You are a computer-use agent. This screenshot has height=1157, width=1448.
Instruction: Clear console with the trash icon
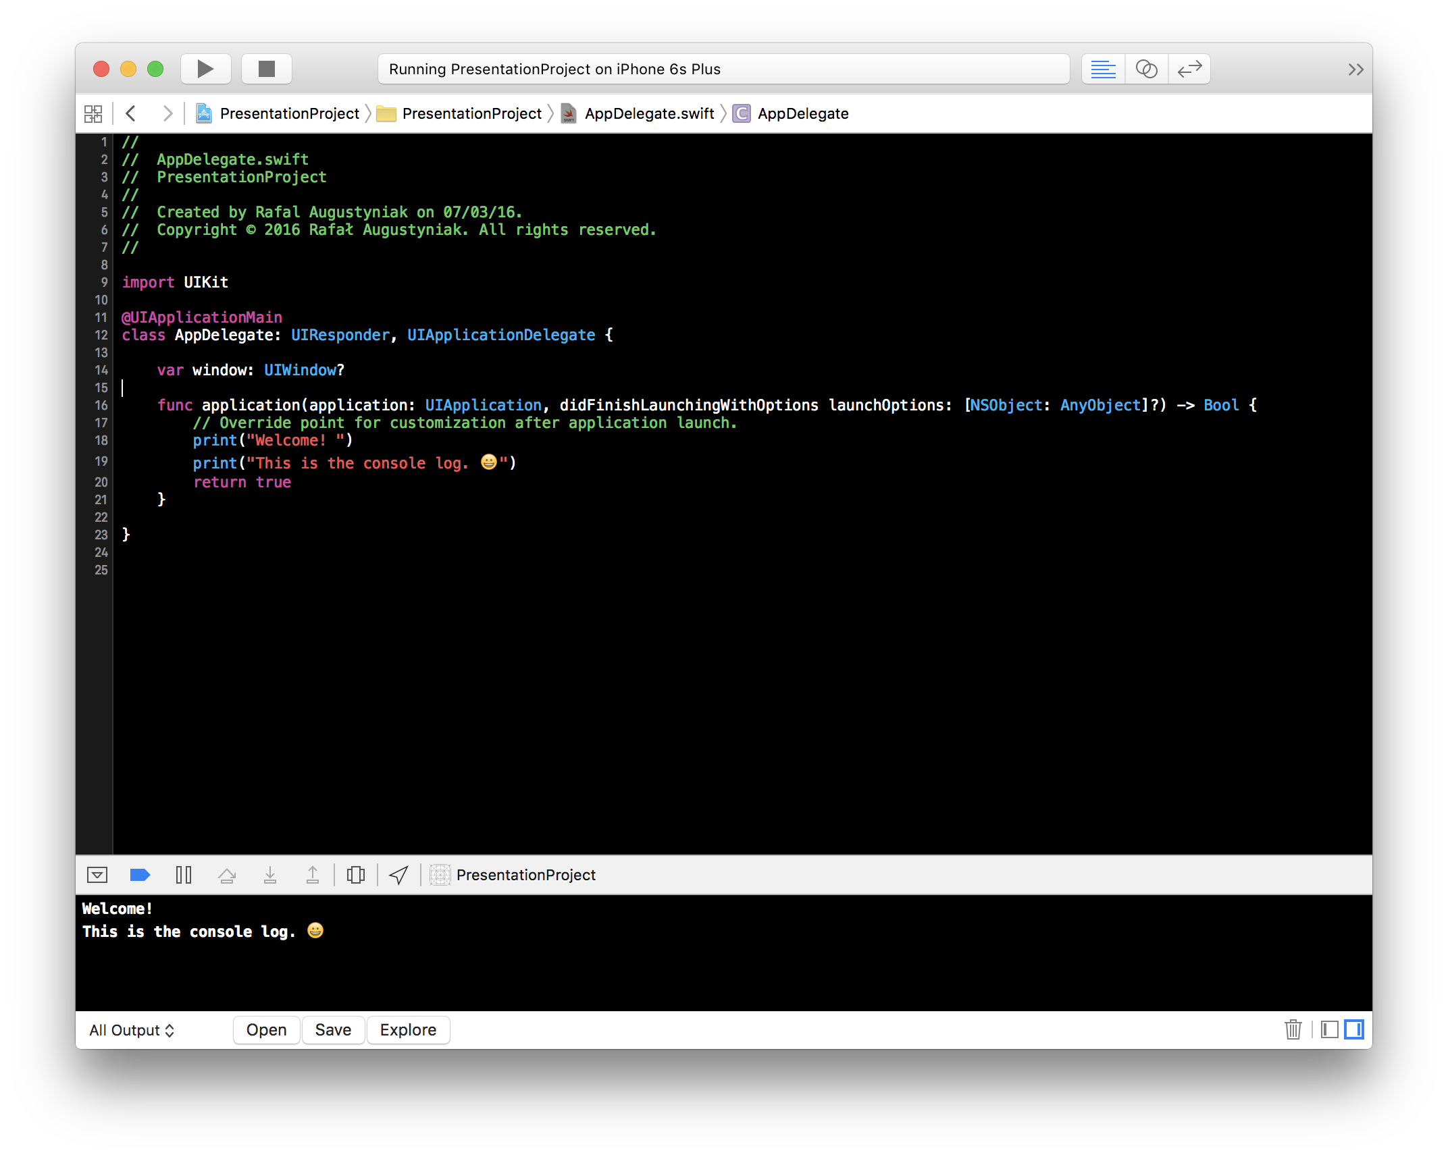[x=1293, y=1029]
